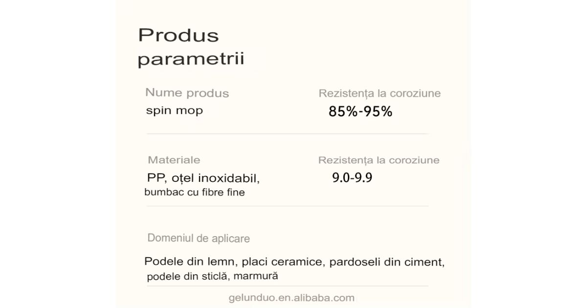Click the corrosion label above 85%-95%

379,93
